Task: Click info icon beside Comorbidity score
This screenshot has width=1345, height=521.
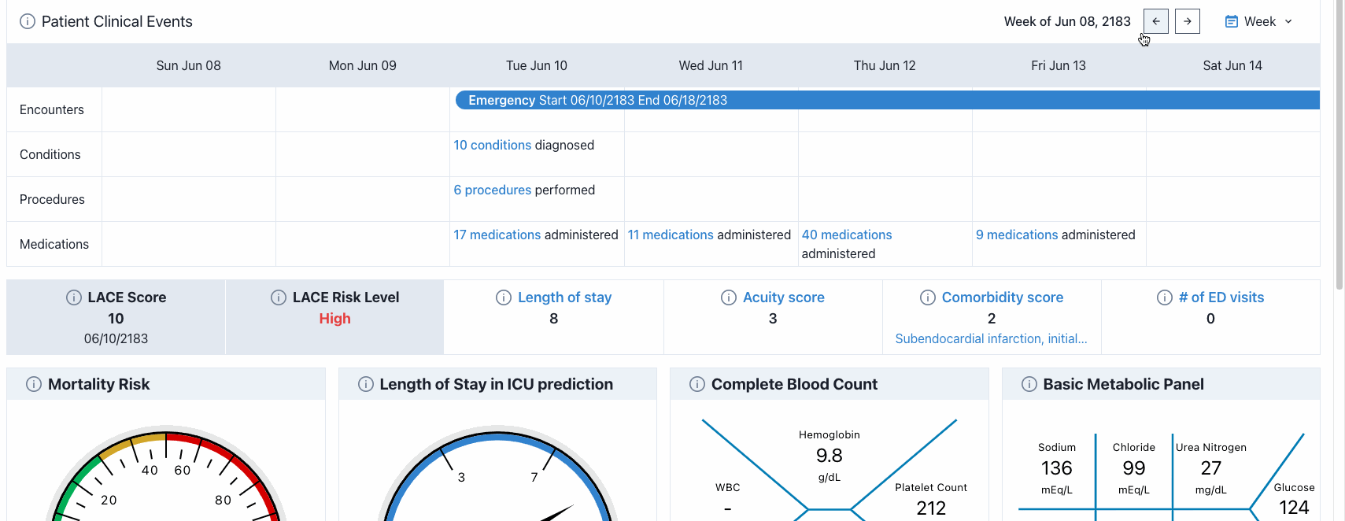Action: tap(928, 297)
